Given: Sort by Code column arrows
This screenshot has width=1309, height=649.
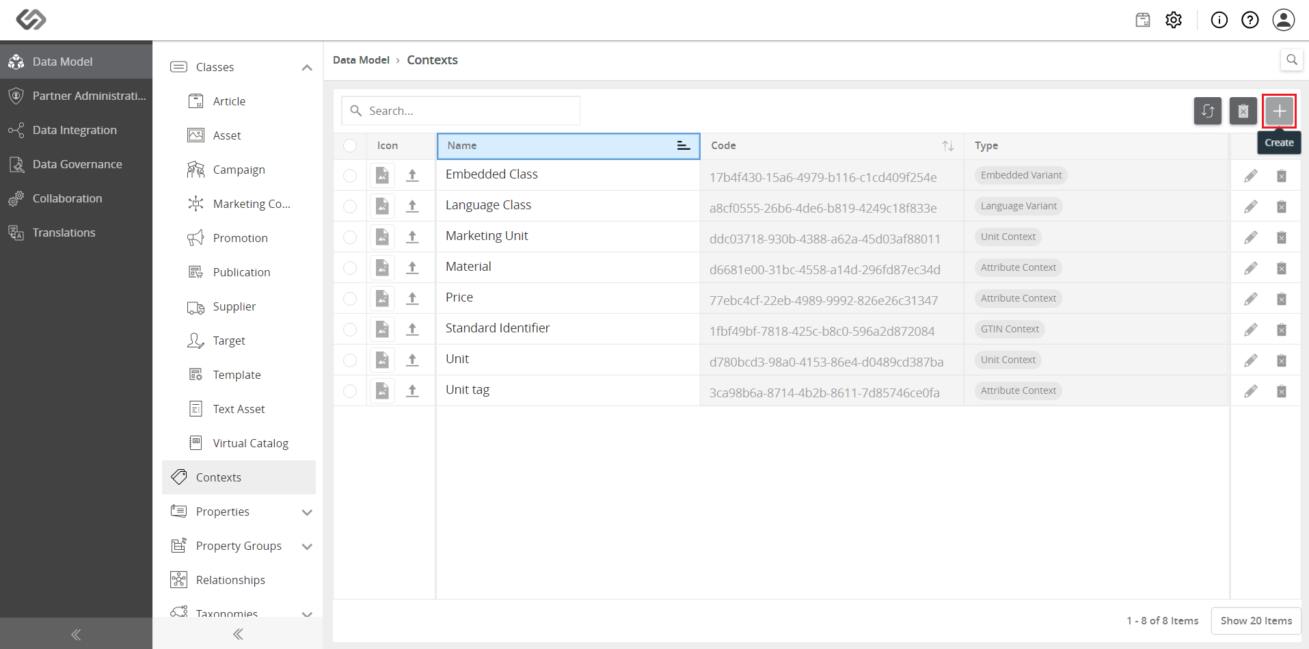Looking at the screenshot, I should point(948,146).
